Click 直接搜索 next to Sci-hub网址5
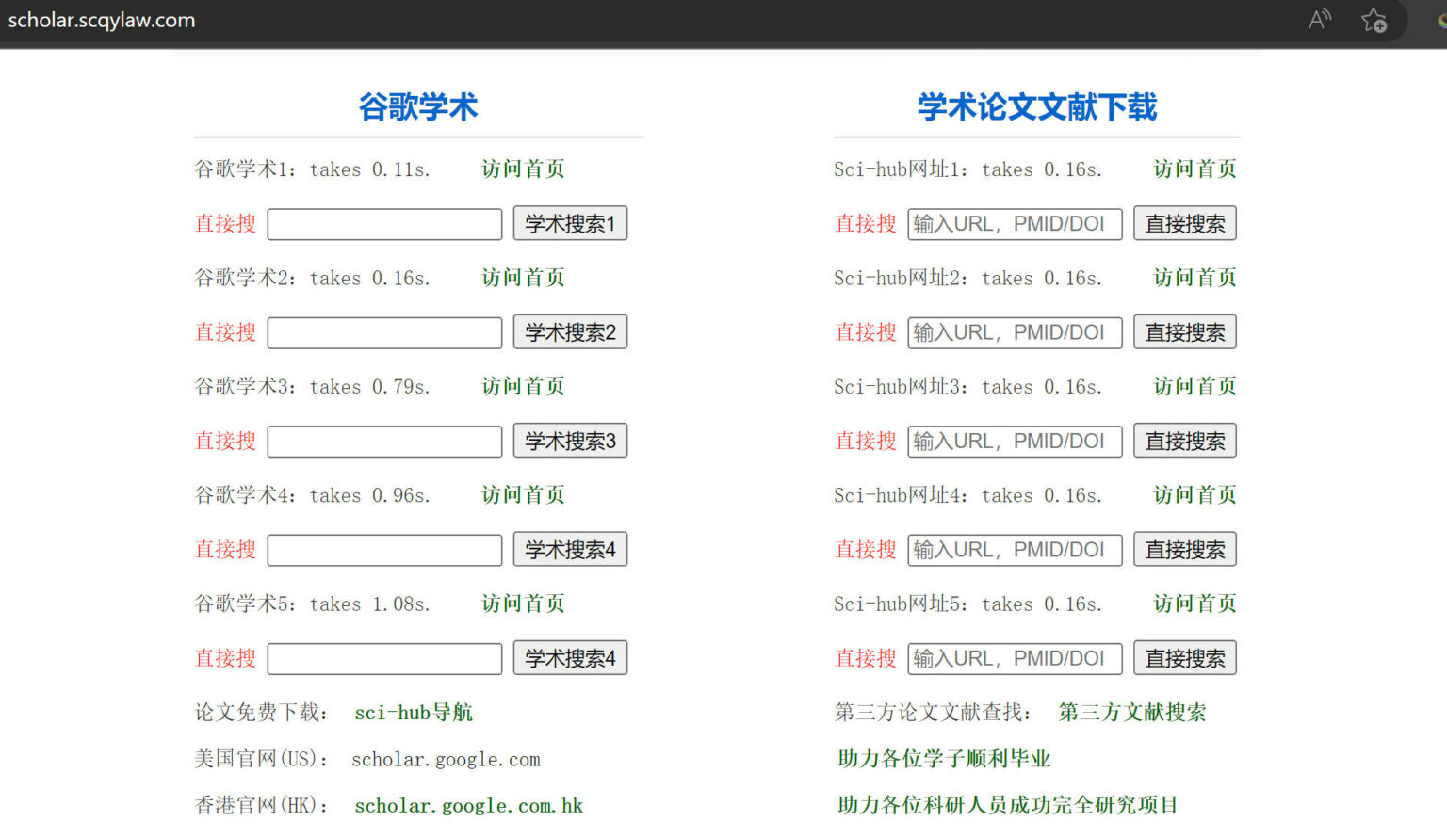The height and width of the screenshot is (837, 1447). (x=1184, y=658)
